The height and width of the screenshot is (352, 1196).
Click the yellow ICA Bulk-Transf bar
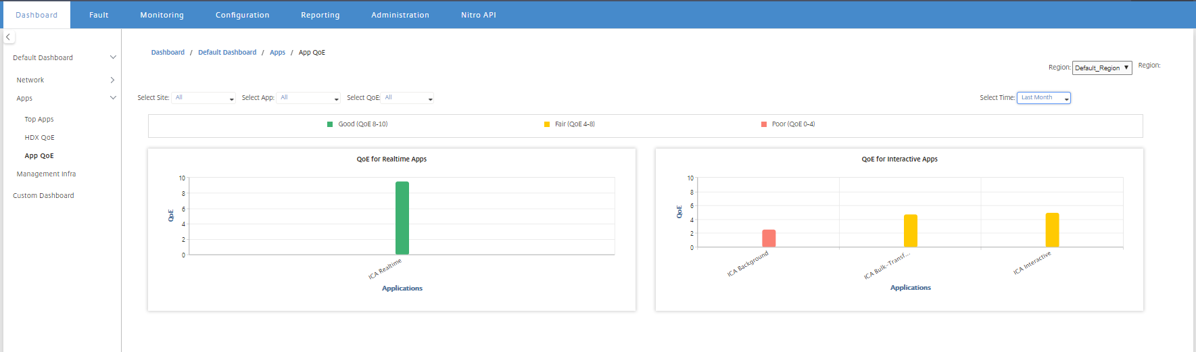coord(911,231)
